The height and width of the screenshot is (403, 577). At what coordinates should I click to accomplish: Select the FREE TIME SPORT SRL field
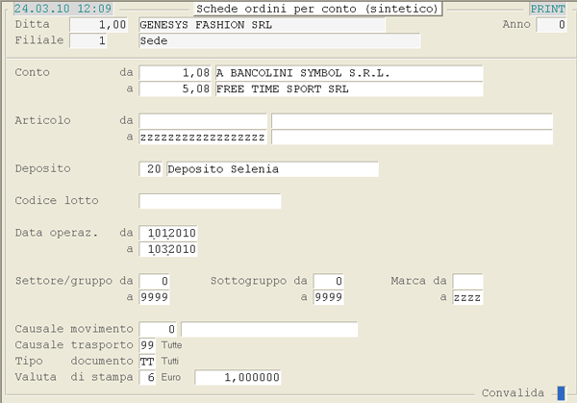pyautogui.click(x=348, y=89)
